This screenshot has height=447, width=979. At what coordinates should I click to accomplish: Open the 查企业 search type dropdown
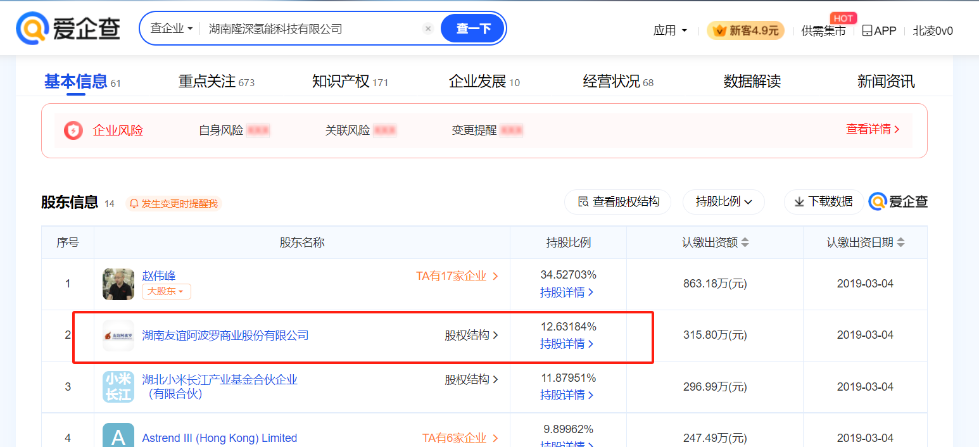171,28
